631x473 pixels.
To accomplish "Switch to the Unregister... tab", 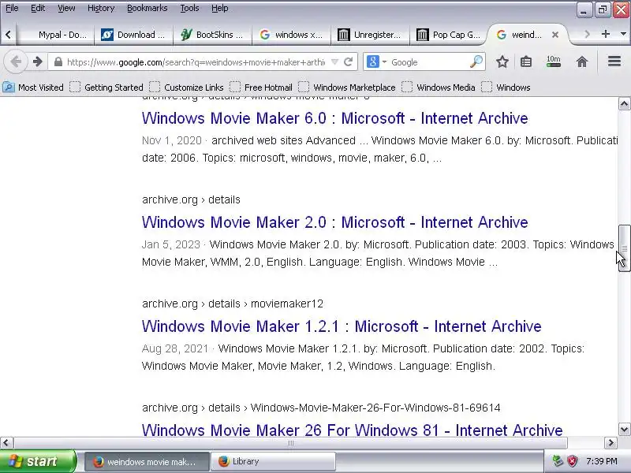I will (x=370, y=35).
